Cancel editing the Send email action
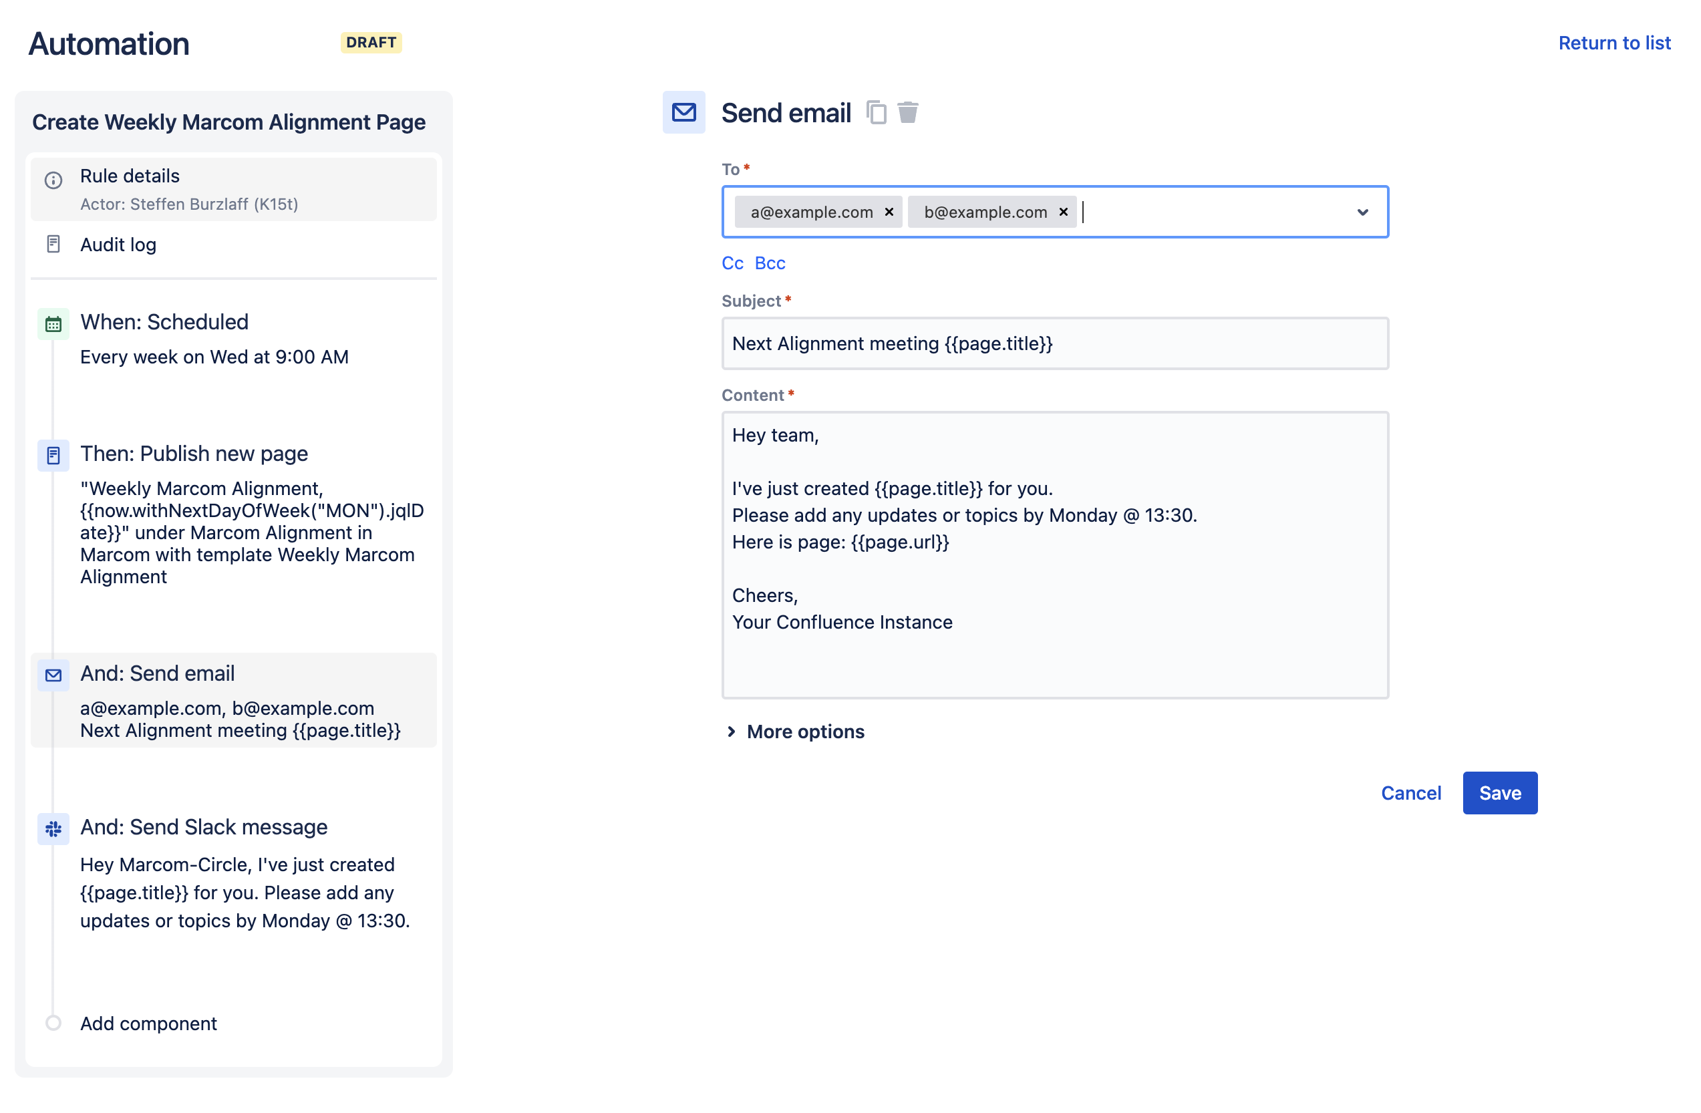Viewport: 1701px width, 1113px height. 1412,792
